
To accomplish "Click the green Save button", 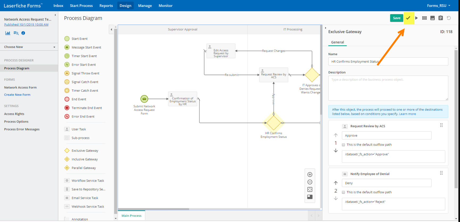I will click(x=396, y=18).
